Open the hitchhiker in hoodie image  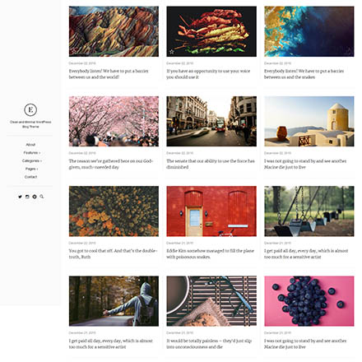(x=114, y=301)
